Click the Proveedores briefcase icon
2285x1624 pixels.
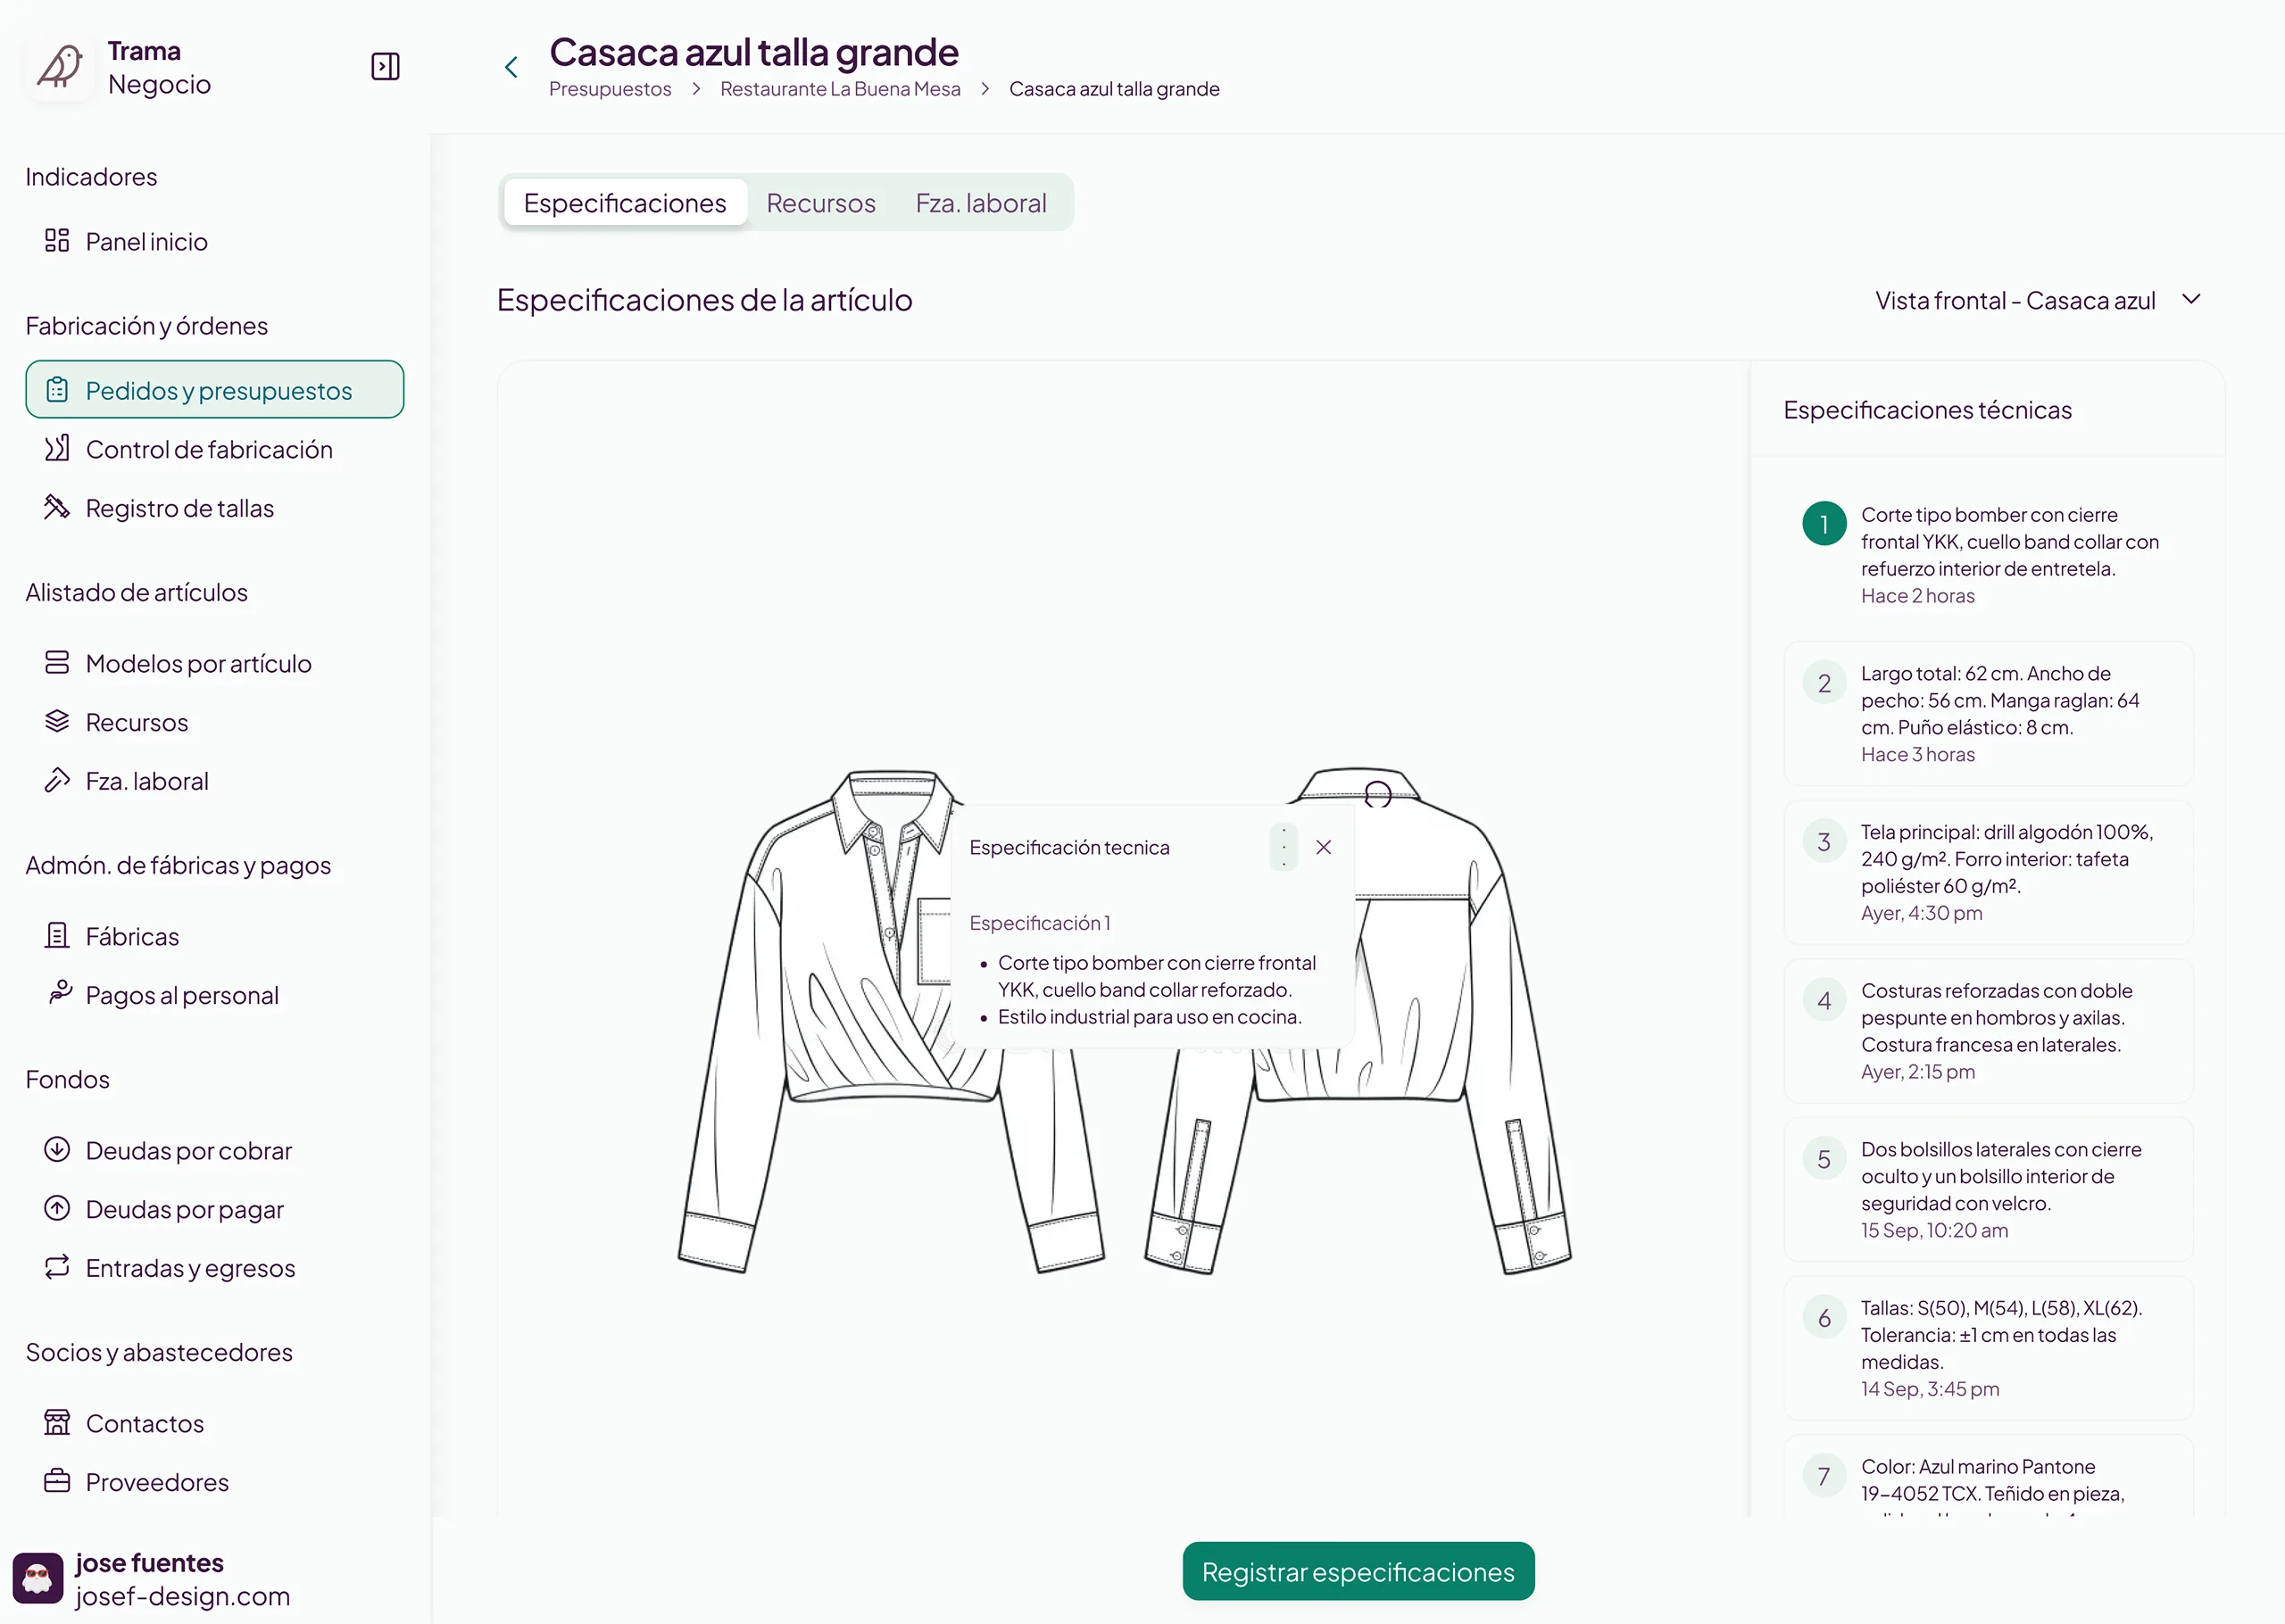tap(57, 1482)
